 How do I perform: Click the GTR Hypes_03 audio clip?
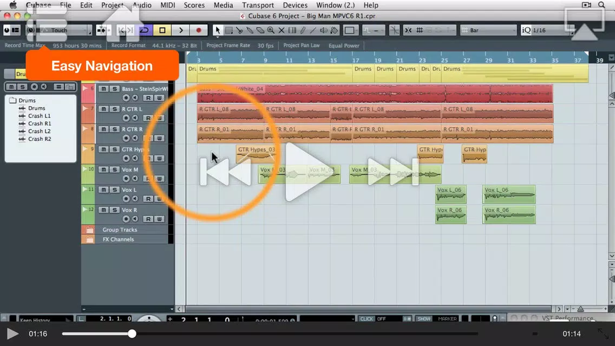point(257,154)
